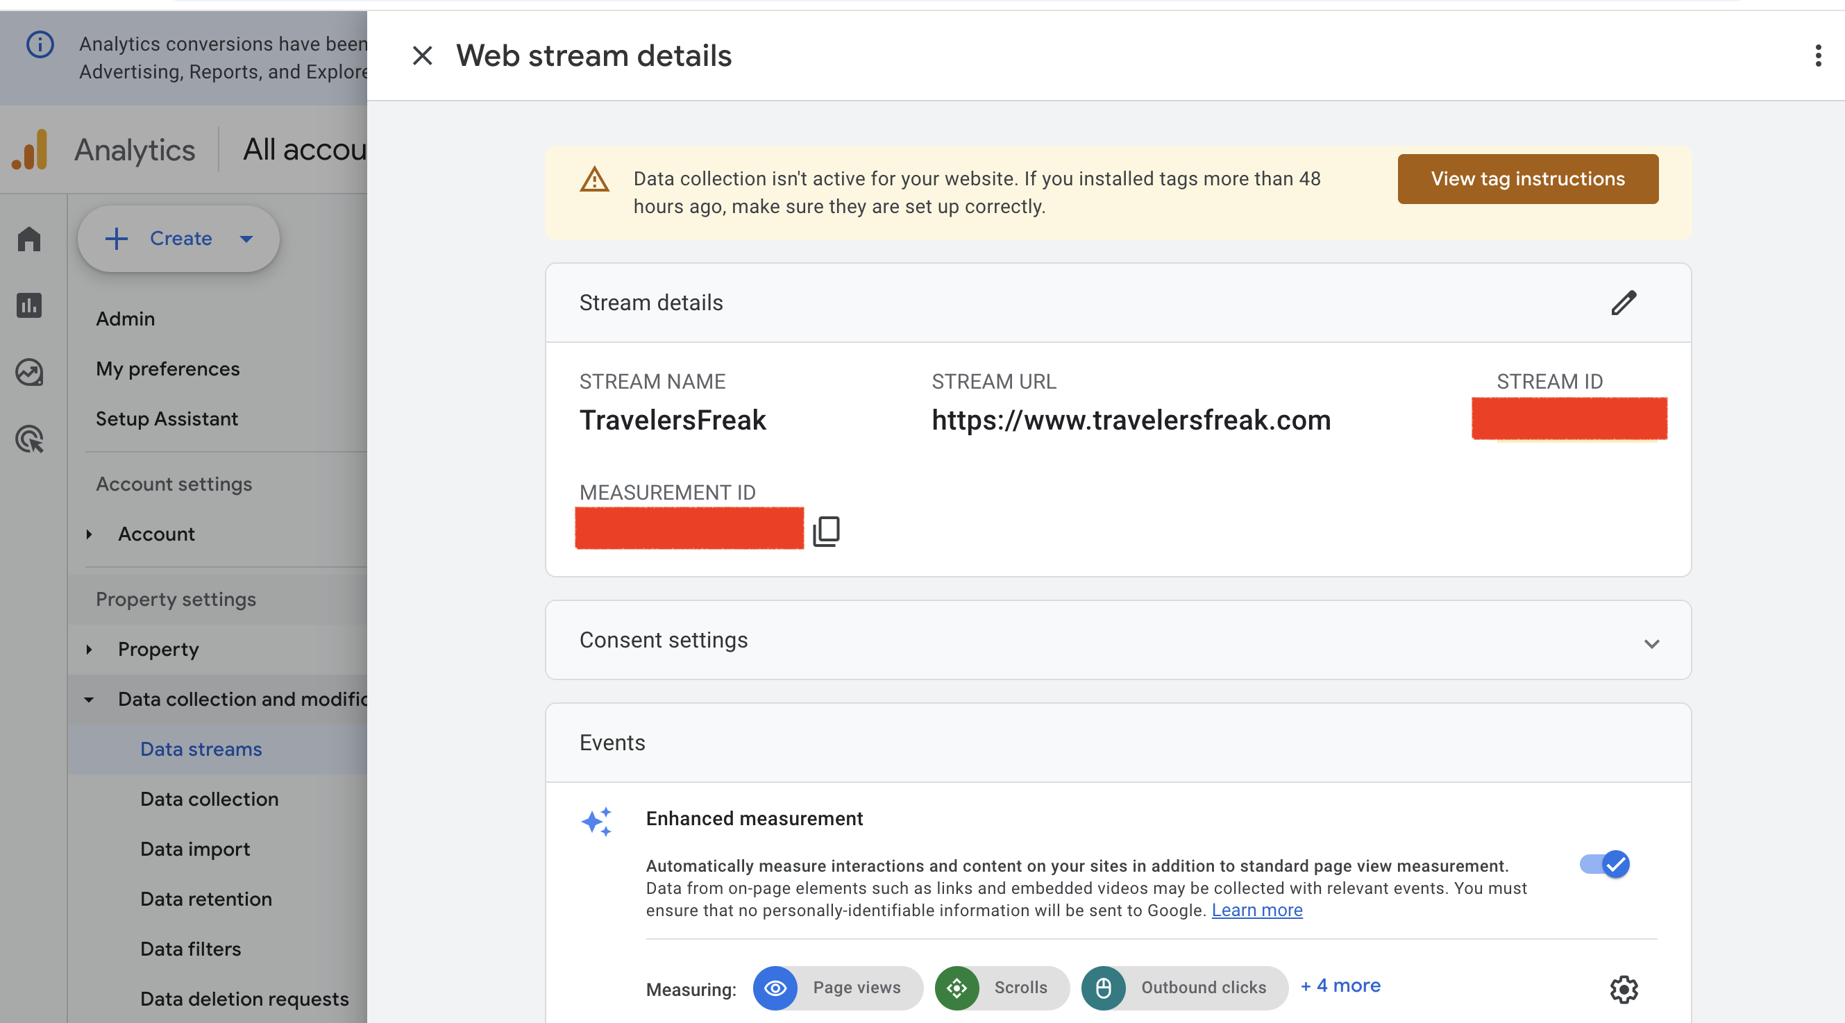This screenshot has width=1845, height=1023.
Task: Click the Account settings heading
Action: (174, 484)
